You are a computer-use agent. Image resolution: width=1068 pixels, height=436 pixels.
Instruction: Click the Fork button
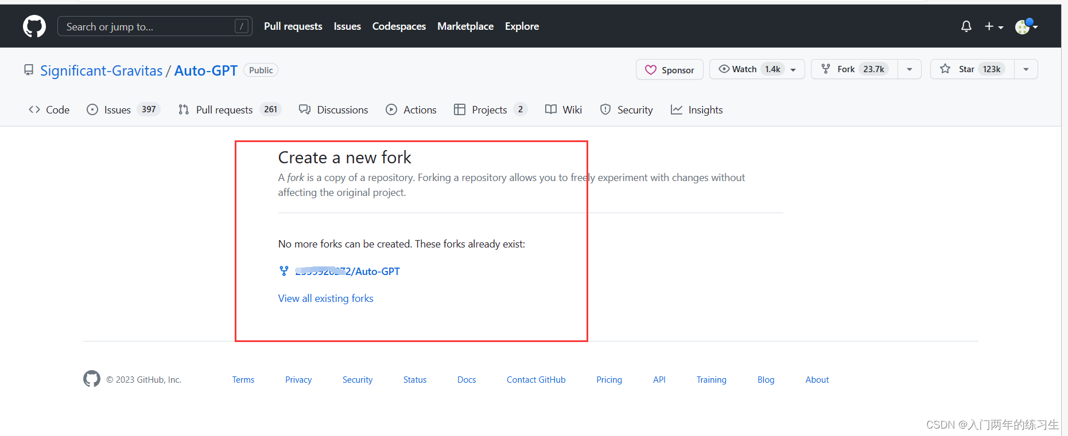tap(855, 69)
